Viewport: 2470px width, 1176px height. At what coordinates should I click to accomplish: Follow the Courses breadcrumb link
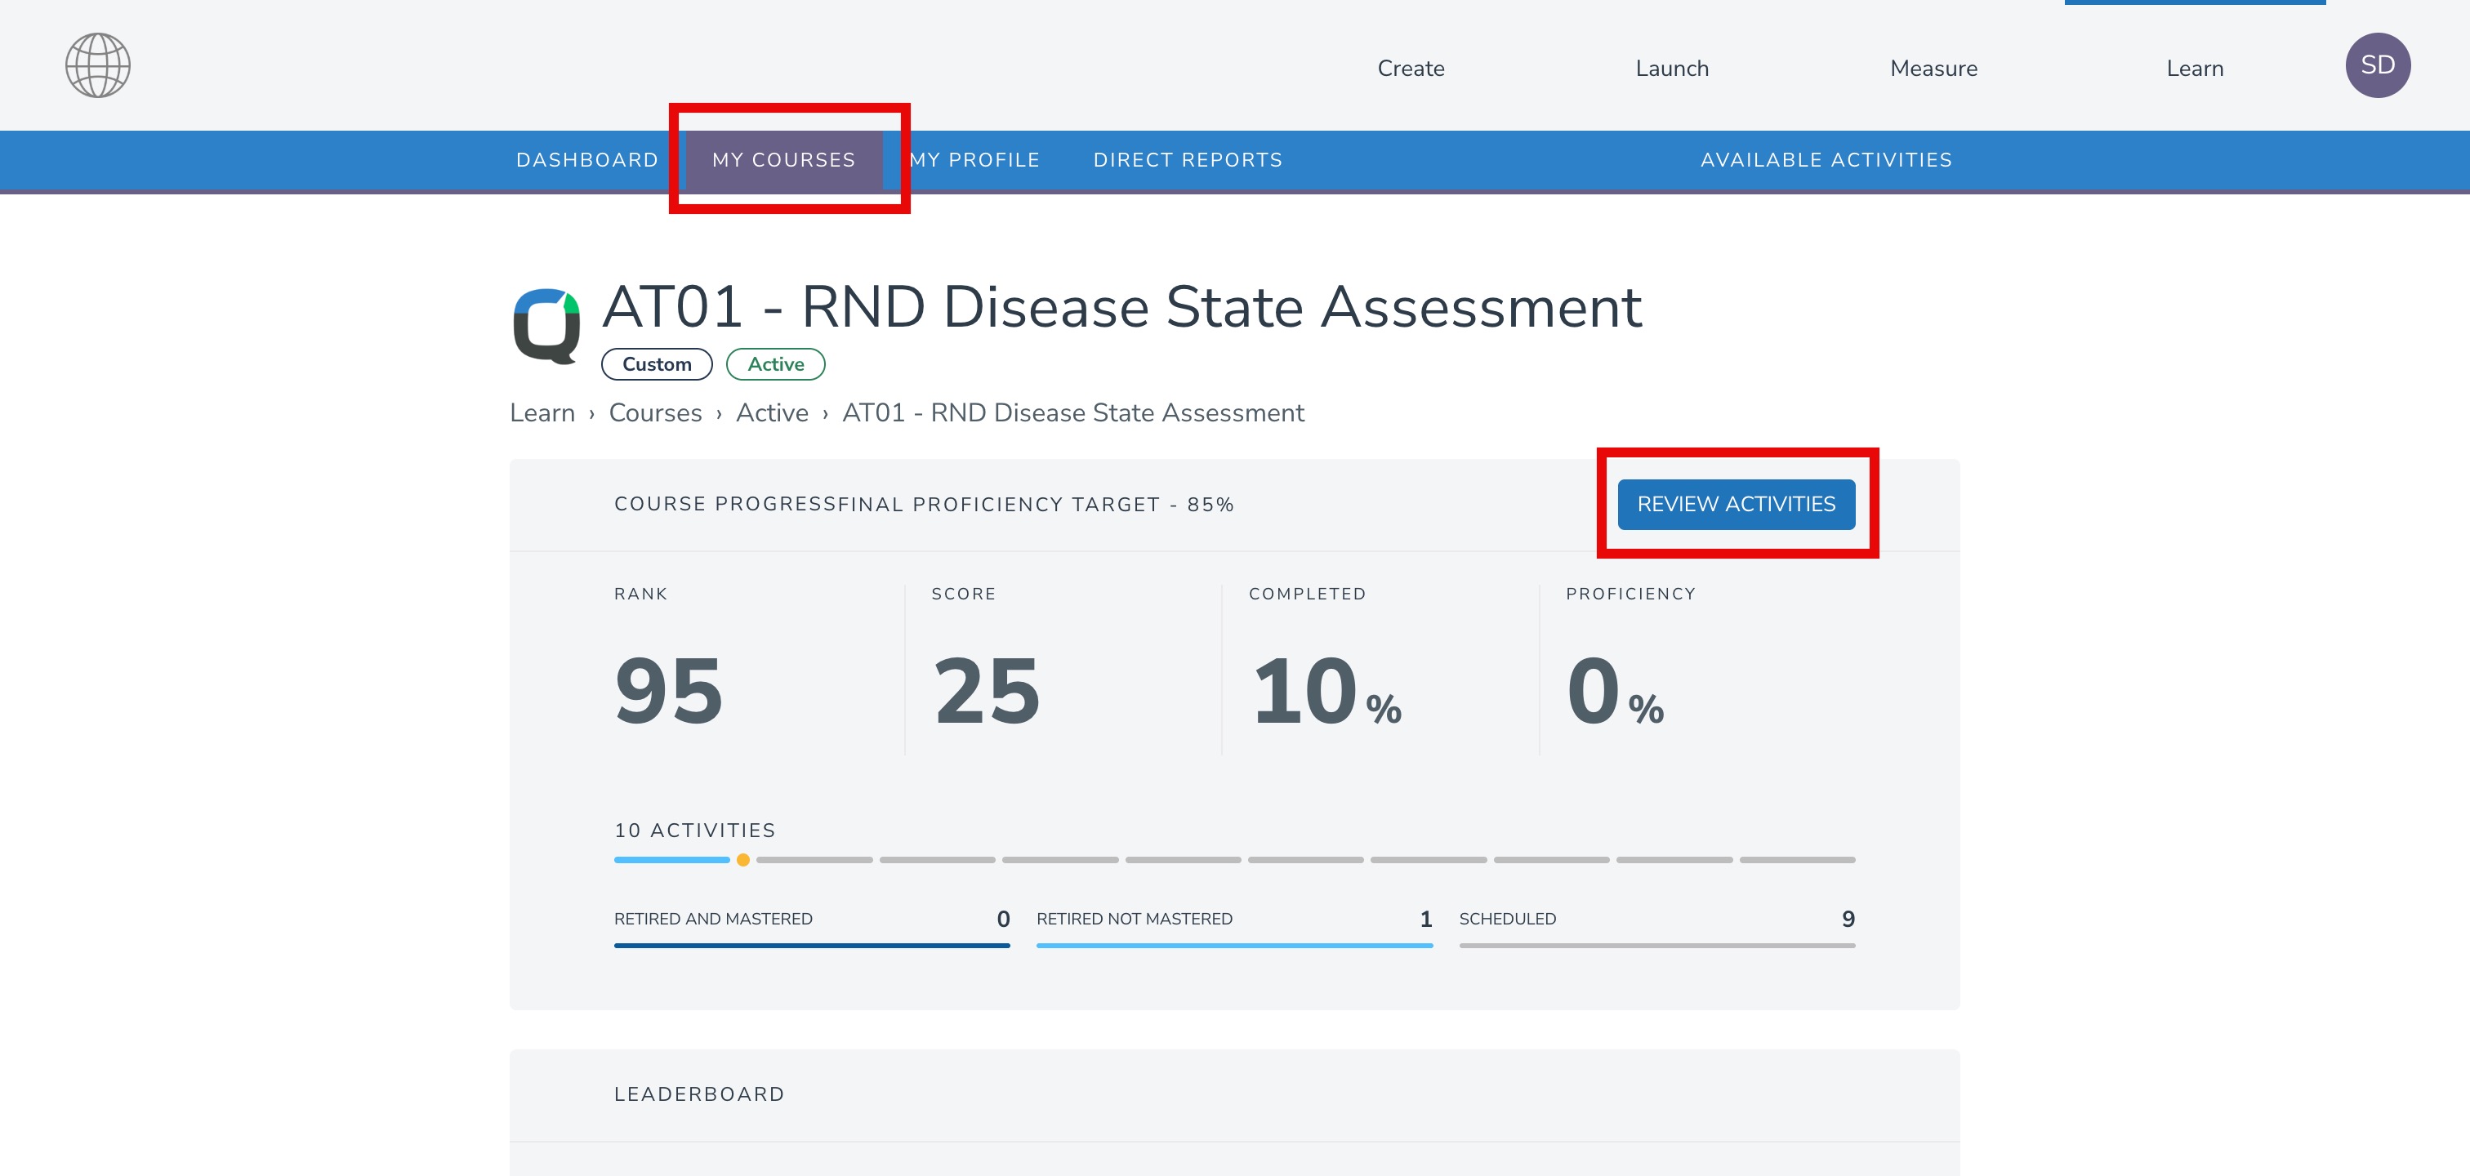click(655, 413)
